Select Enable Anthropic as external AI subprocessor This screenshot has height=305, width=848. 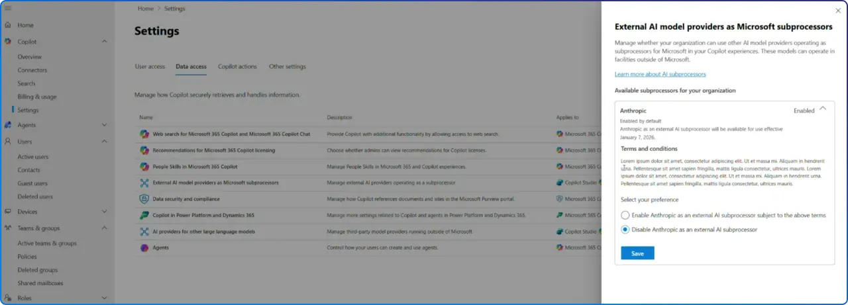625,215
